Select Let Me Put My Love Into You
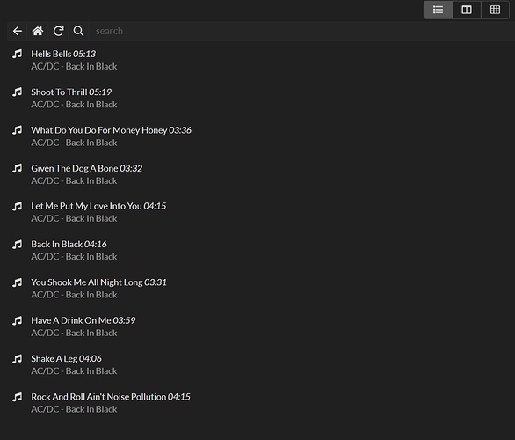The width and height of the screenshot is (515, 440). click(98, 206)
